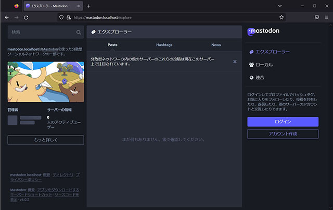Image resolution: width=333 pixels, height=210 pixels.
Task: Click the エクスプローラー column header
Action: tap(164, 32)
